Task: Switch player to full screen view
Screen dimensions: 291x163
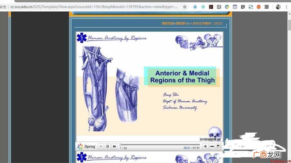Action: point(219,147)
